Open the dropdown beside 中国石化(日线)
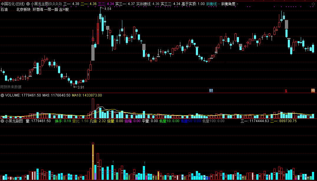317x181 pixels. 28,4
